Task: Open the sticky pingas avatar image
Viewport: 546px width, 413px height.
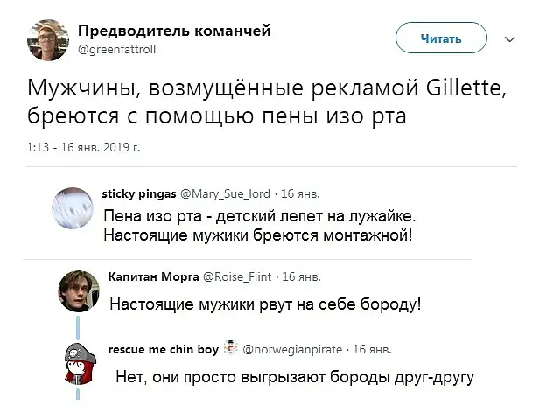Action: coord(73,206)
